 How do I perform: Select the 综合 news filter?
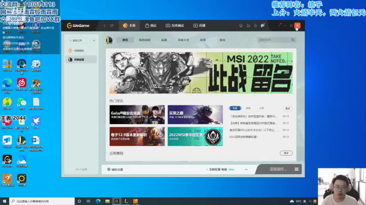click(x=248, y=108)
